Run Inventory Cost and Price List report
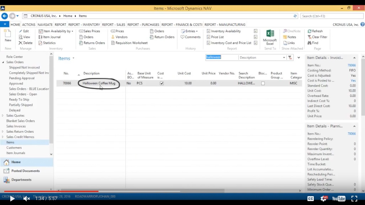The height and width of the screenshot is (205, 365). [229, 43]
